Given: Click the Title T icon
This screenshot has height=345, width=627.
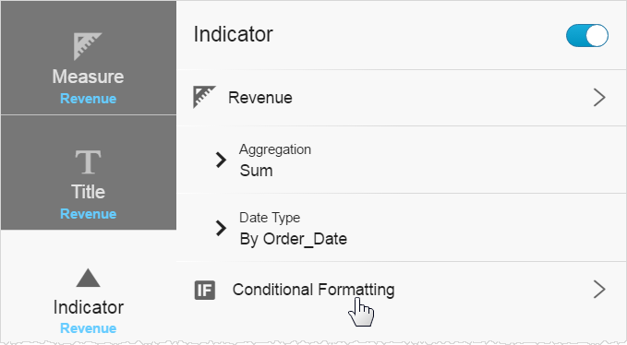Looking at the screenshot, I should (x=88, y=162).
